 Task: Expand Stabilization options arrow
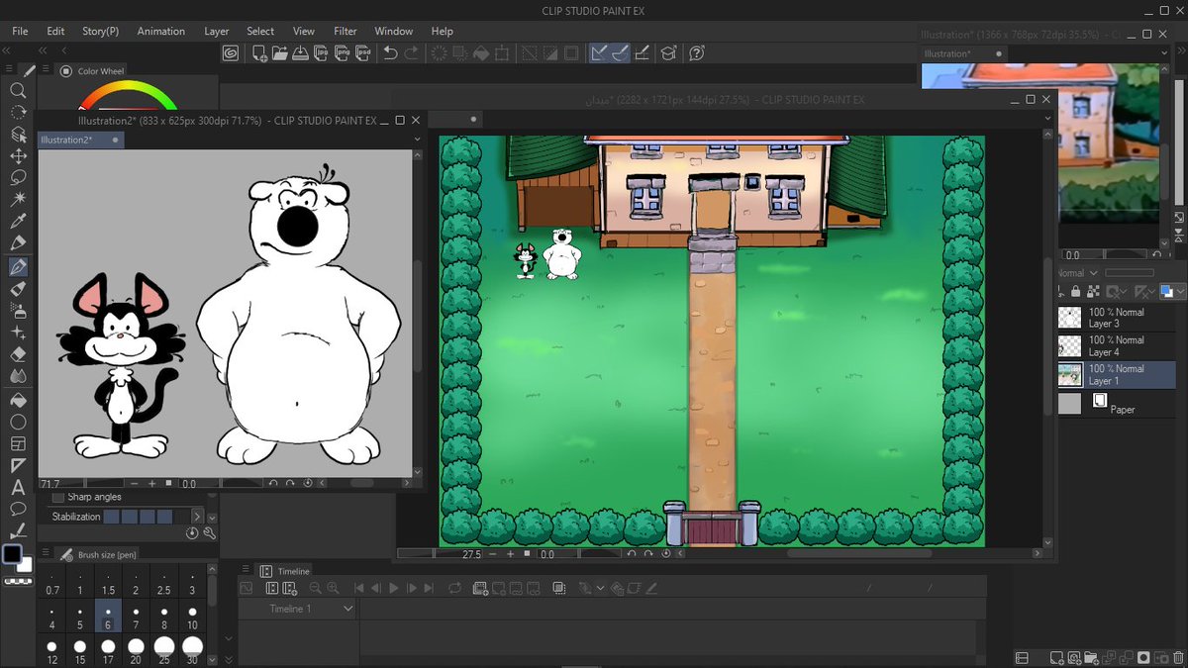click(x=197, y=516)
